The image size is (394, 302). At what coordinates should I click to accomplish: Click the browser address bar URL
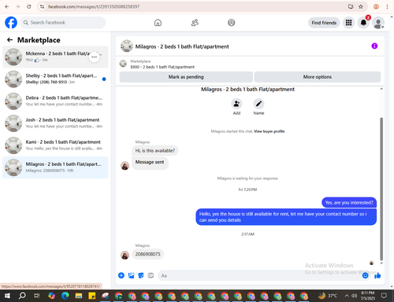pos(94,6)
